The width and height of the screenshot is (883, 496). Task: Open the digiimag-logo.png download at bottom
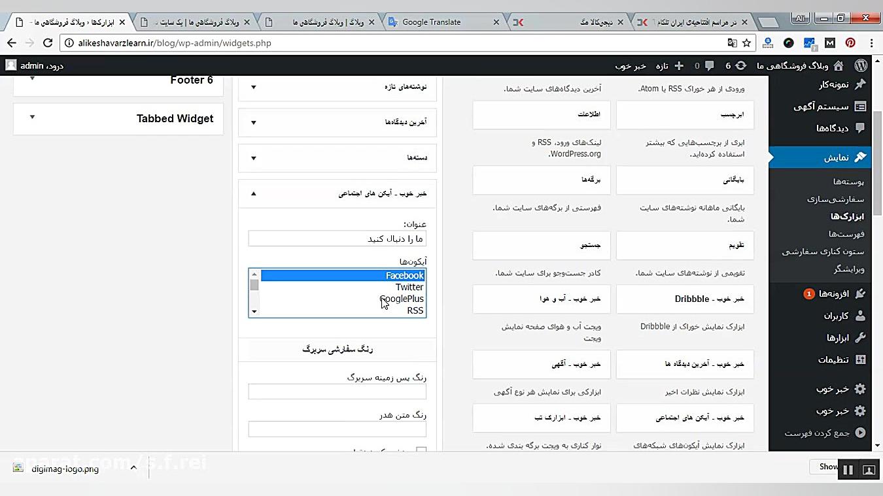tap(64, 469)
